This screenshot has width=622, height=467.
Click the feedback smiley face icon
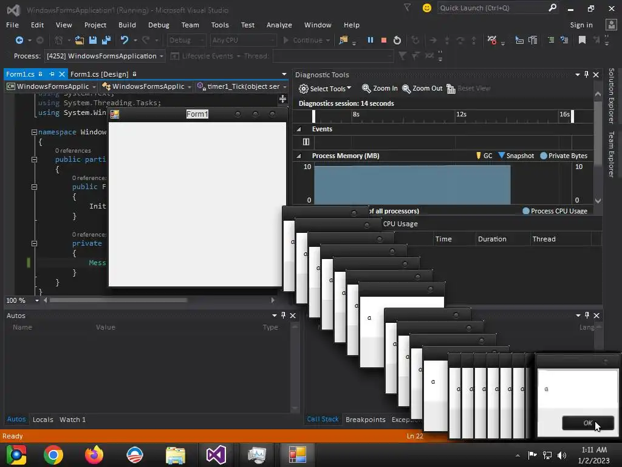[x=427, y=8]
